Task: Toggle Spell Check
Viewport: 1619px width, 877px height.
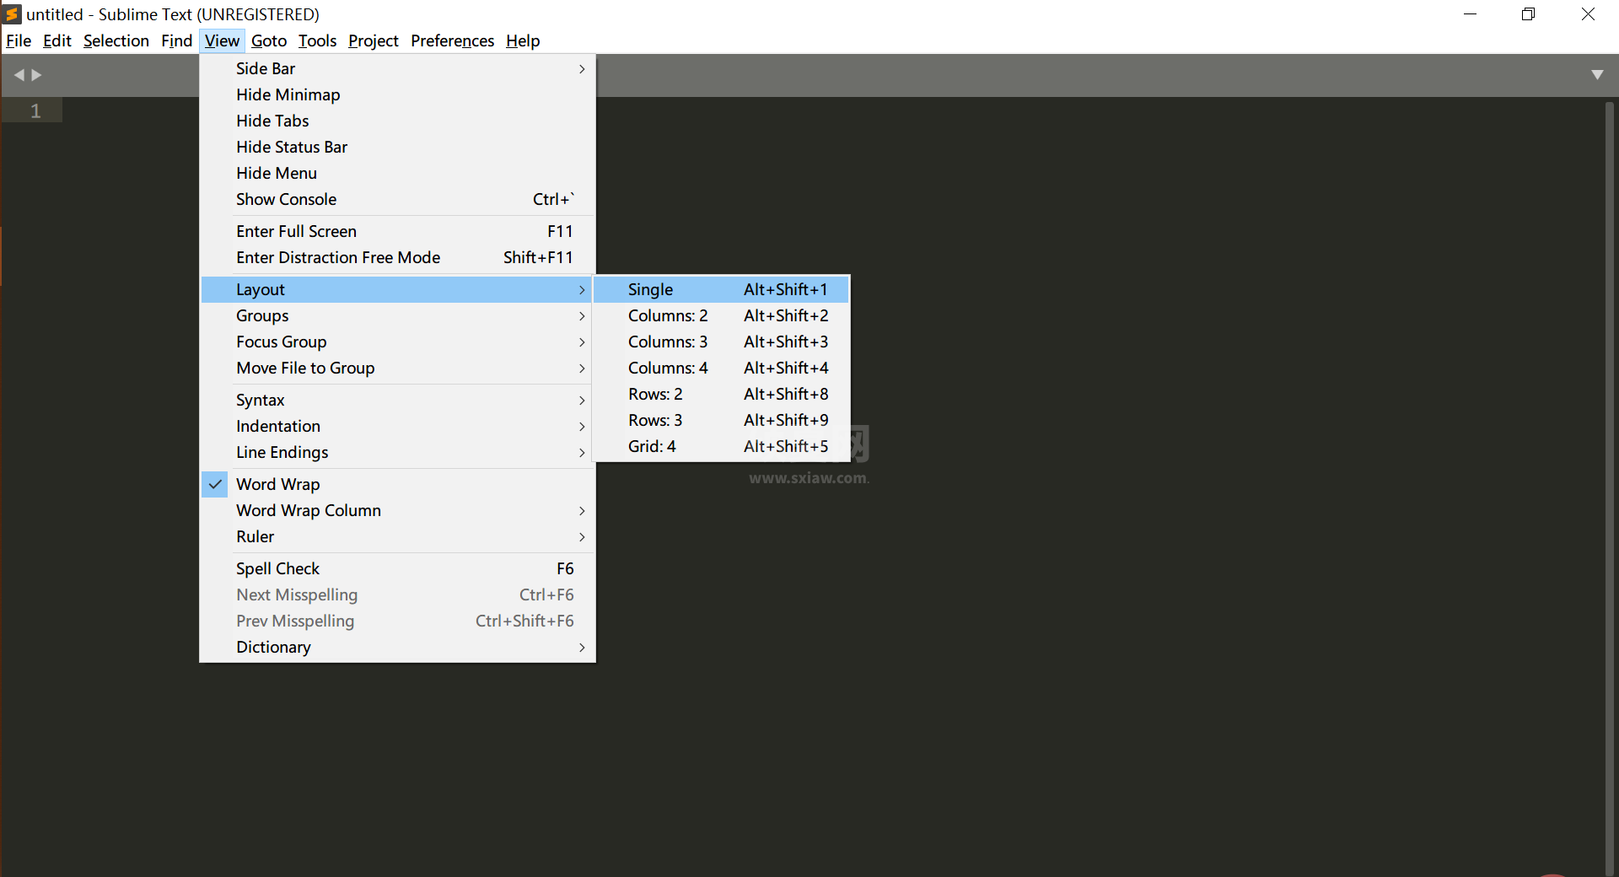Action: pyautogui.click(x=398, y=568)
